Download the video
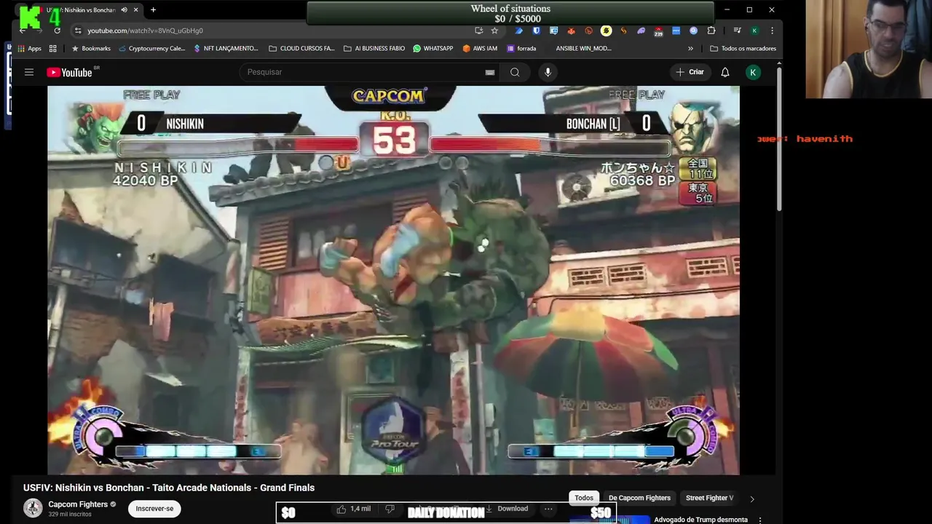The image size is (932, 524). click(507, 509)
